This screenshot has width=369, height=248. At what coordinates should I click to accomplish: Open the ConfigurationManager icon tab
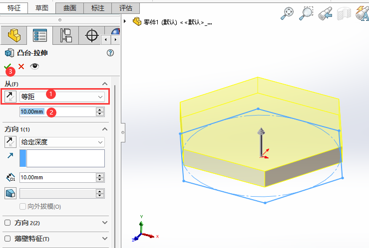pos(65,35)
